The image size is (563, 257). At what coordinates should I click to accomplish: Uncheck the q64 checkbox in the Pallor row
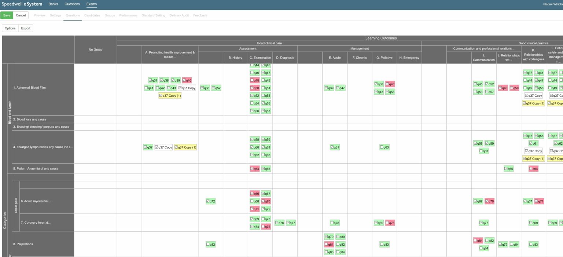pos(251,168)
